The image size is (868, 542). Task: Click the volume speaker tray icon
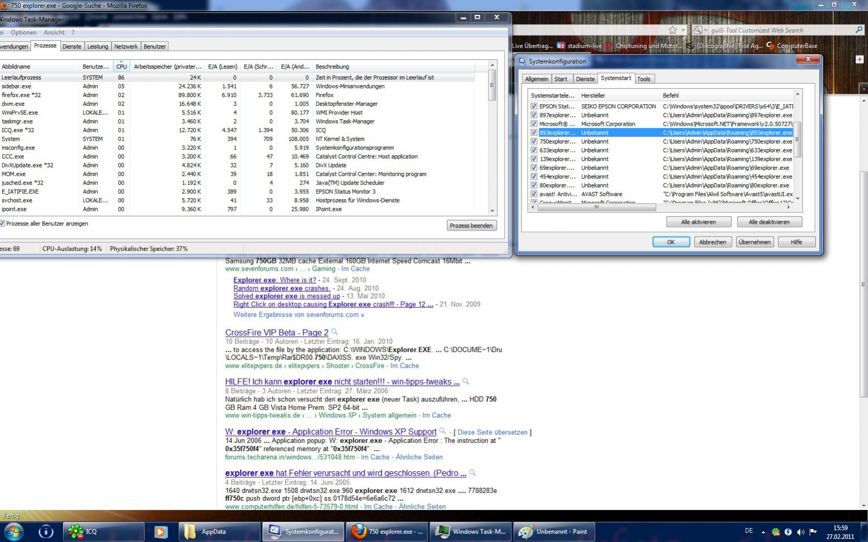click(x=800, y=532)
